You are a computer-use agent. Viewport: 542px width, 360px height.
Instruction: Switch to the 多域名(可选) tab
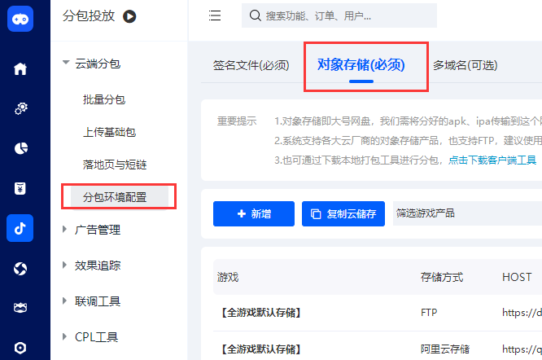coord(465,66)
